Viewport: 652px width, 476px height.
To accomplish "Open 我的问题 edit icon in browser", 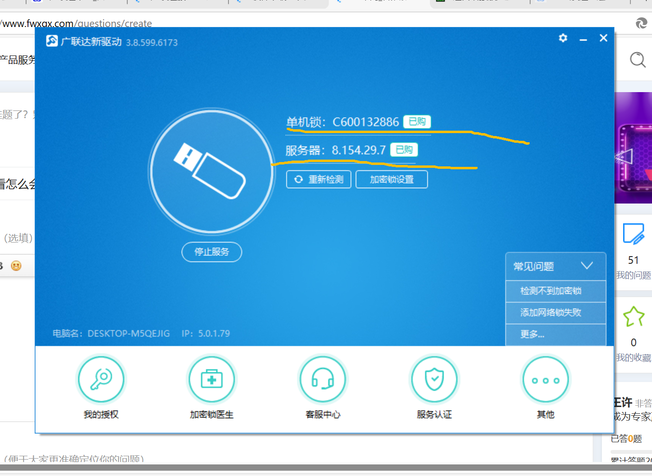I will [634, 234].
